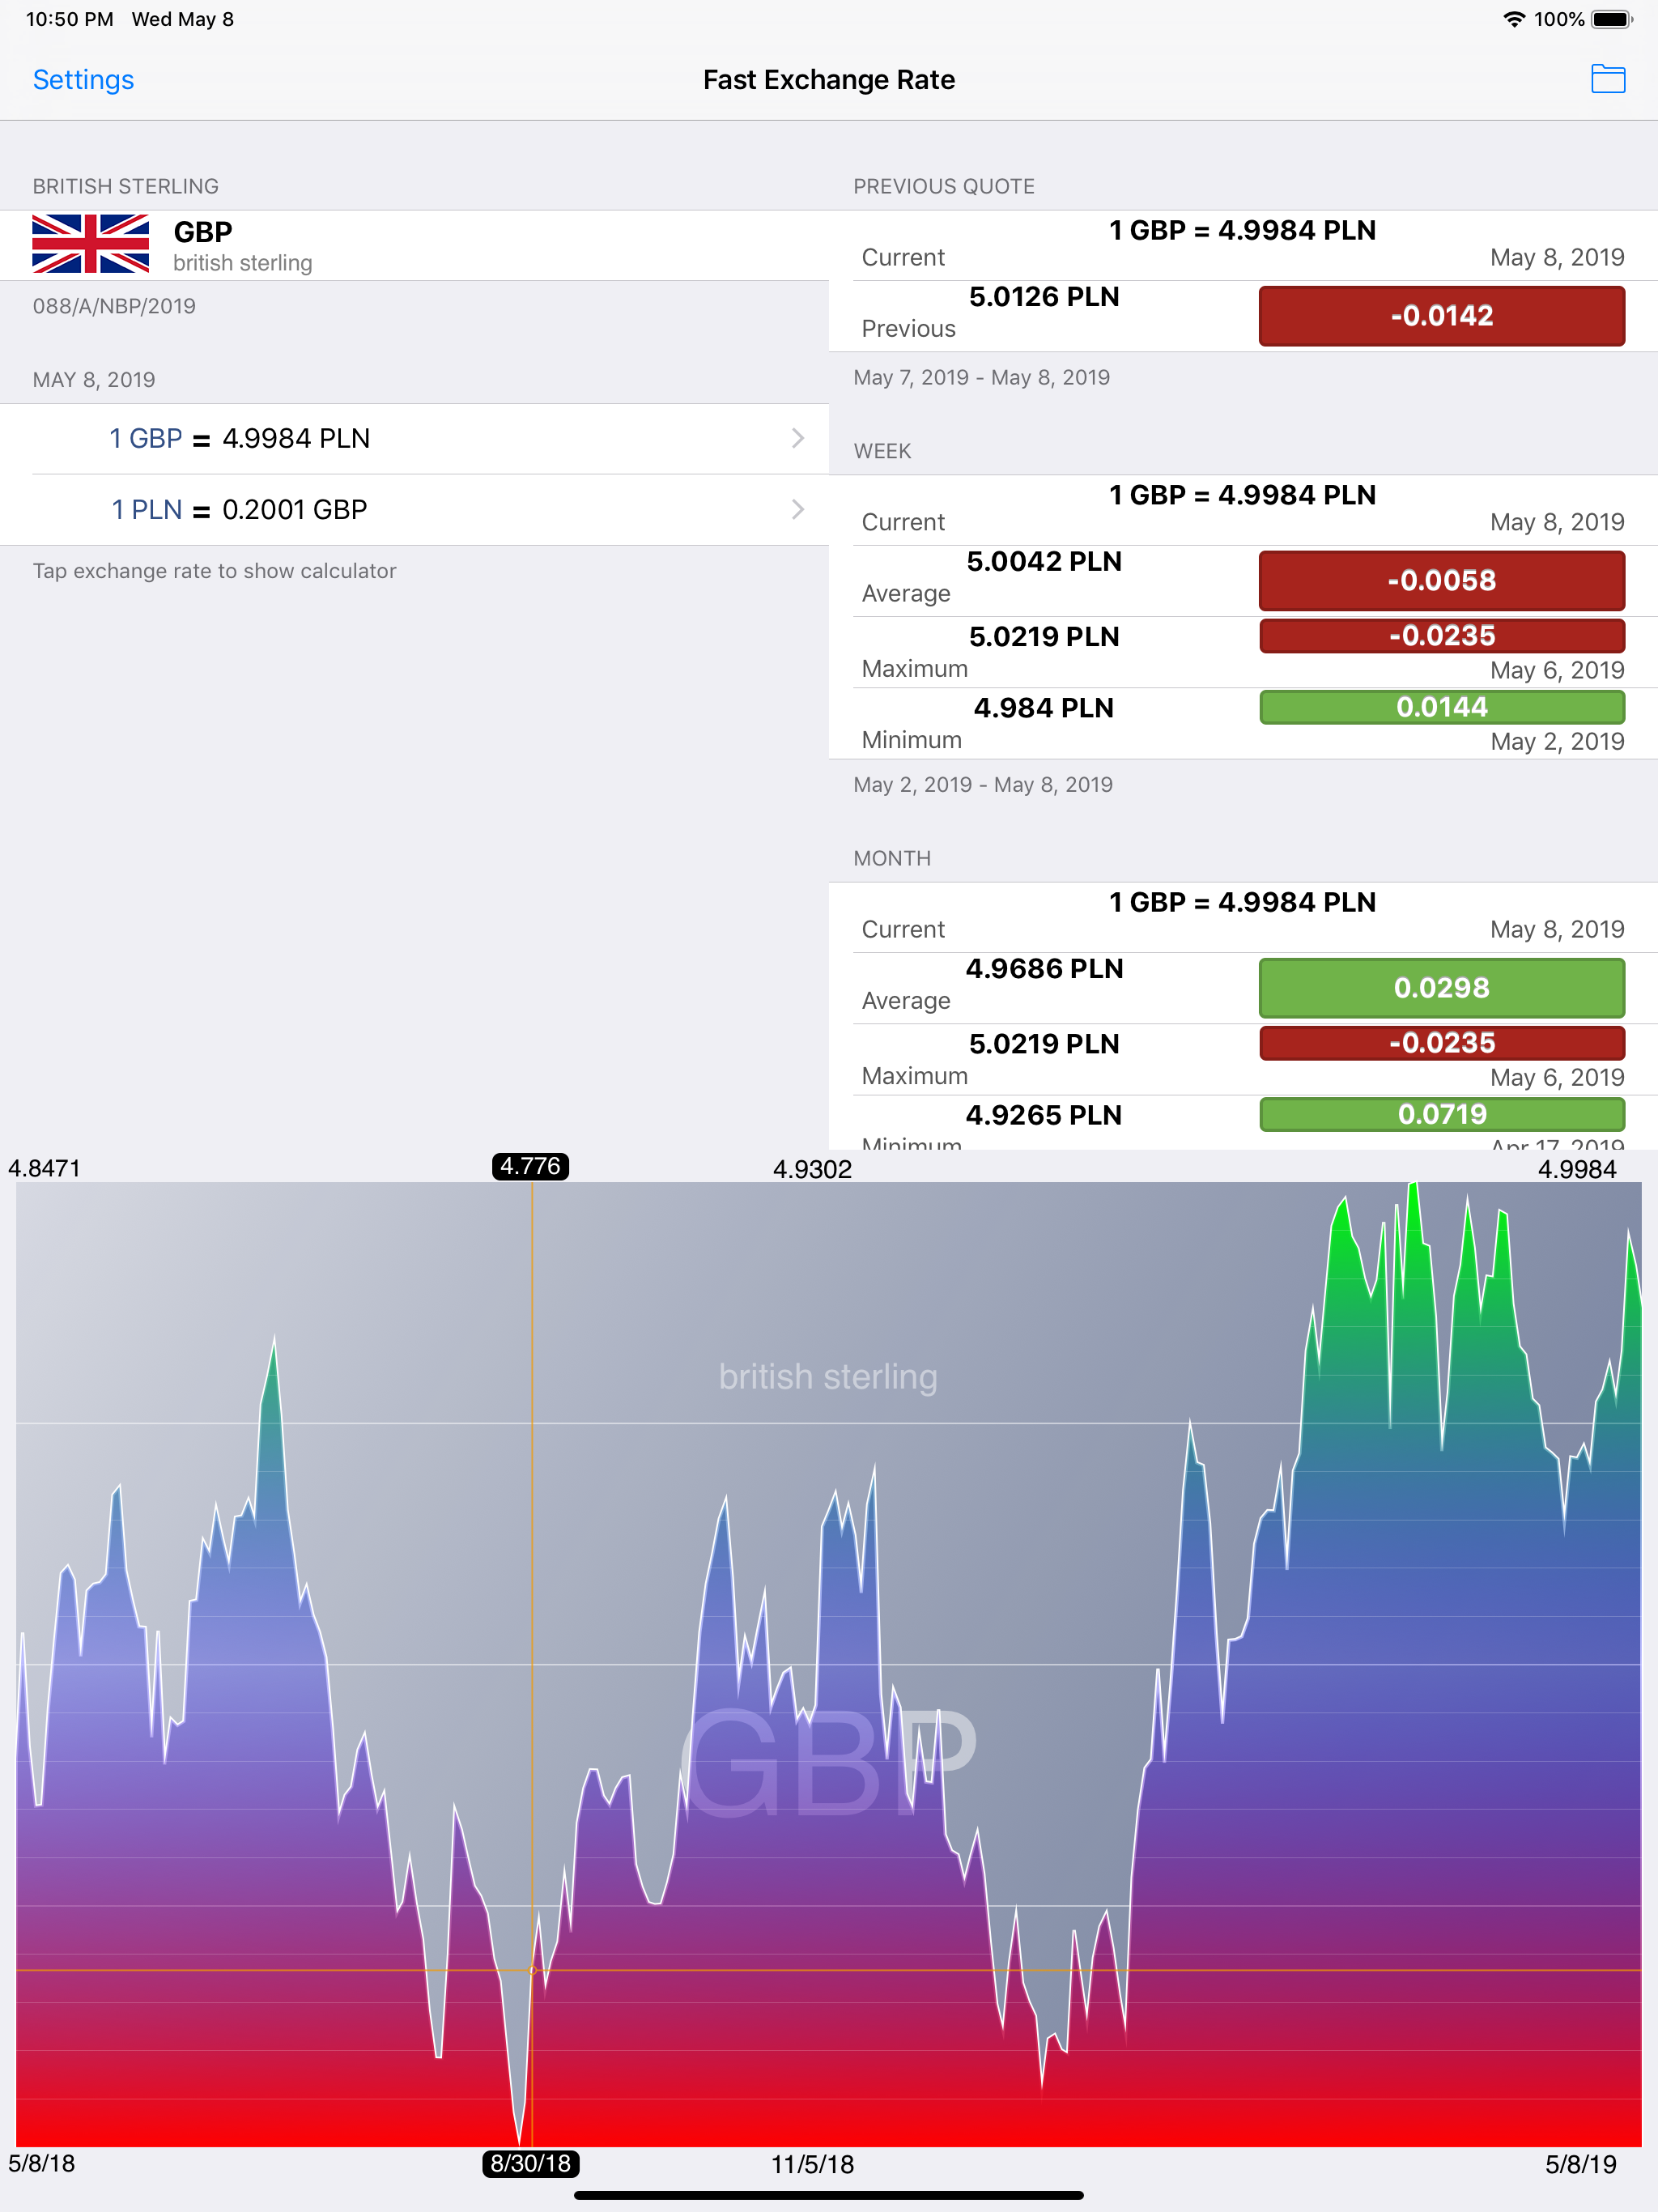
Task: Tap the home indicator bar at bottom
Action: (829, 2196)
